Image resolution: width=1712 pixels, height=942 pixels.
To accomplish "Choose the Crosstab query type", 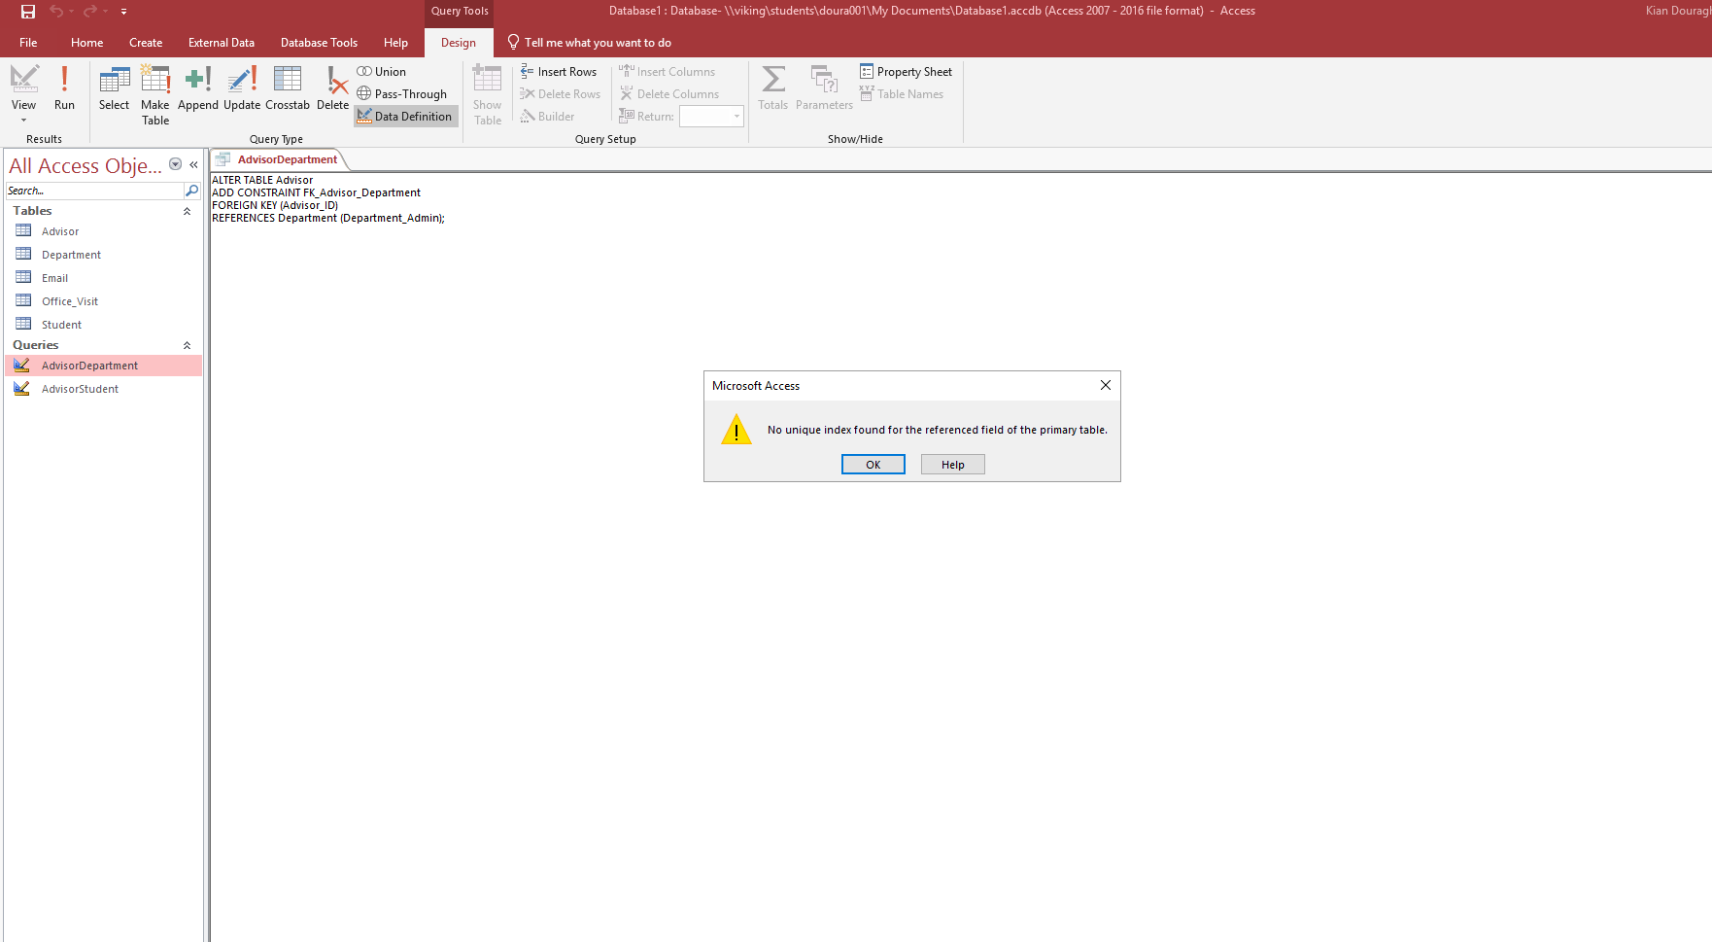I will pos(288,87).
